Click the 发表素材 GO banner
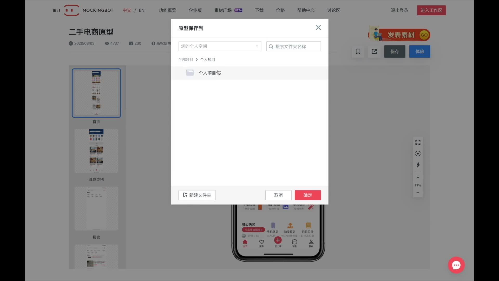Image resolution: width=499 pixels, height=281 pixels. point(399,35)
